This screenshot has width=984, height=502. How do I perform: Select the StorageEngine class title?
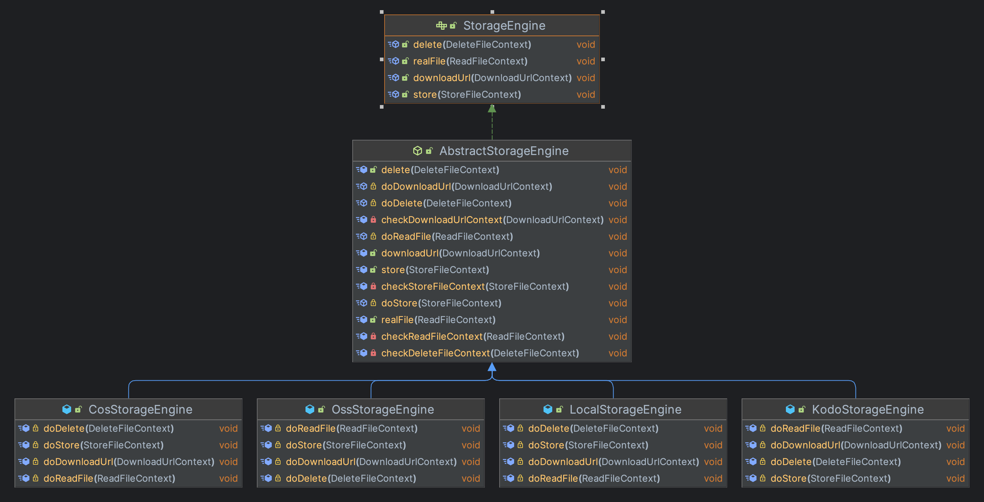click(504, 26)
